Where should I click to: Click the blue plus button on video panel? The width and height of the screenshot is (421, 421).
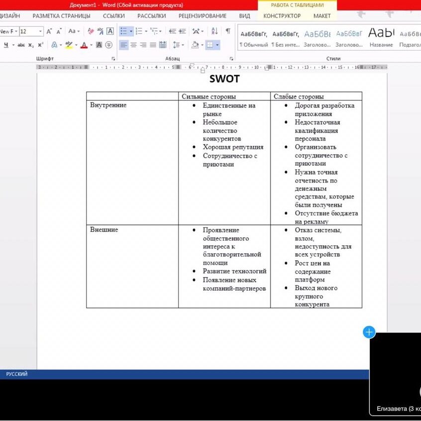click(369, 332)
